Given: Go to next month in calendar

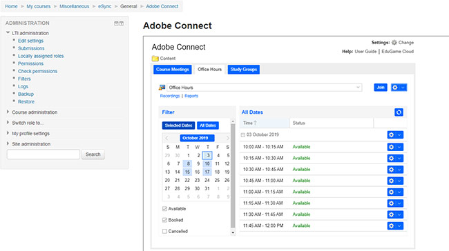Looking at the screenshot, I should click(x=228, y=138).
